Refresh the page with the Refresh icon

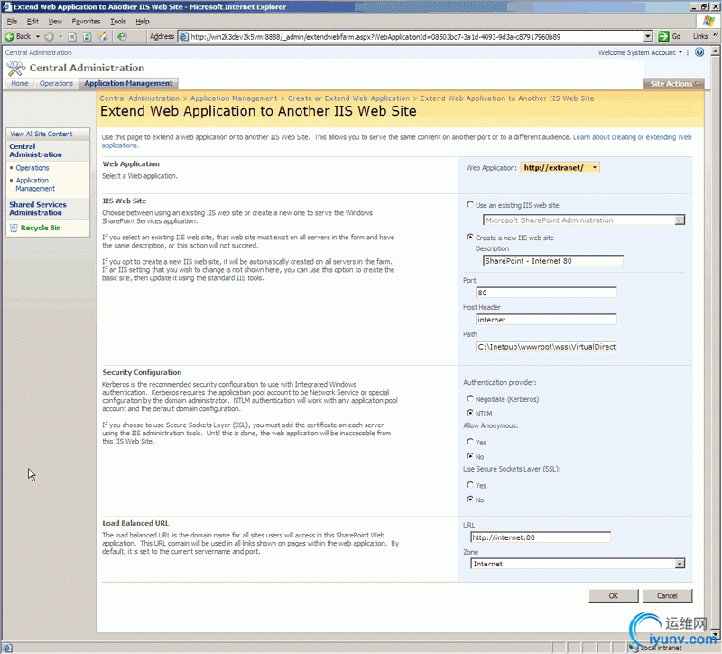tap(87, 36)
